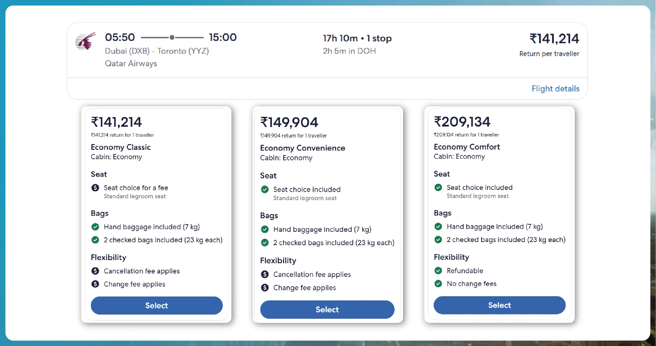Click the hand baggage checkmark in Economy Classic
Image resolution: width=656 pixels, height=346 pixels.
(96, 227)
